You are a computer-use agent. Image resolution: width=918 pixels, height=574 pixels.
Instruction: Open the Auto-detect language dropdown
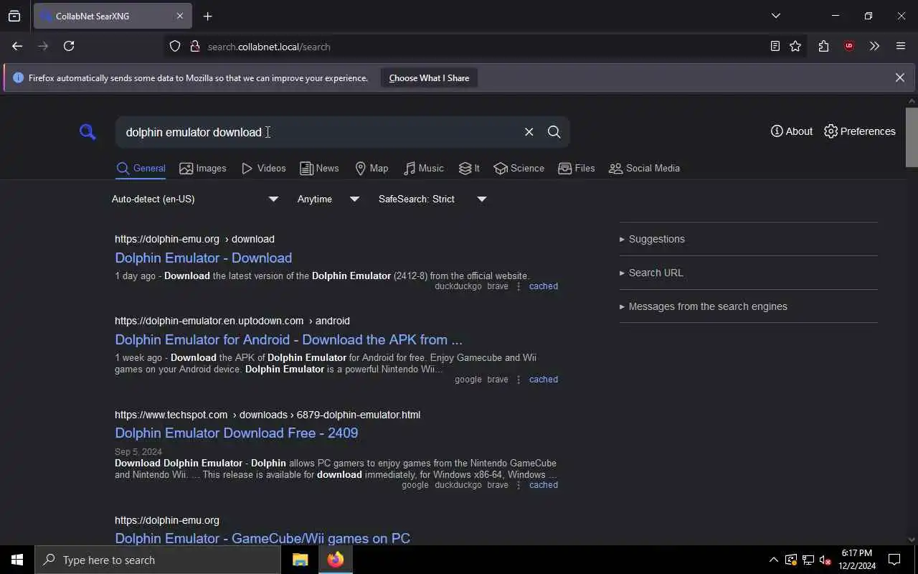click(195, 199)
